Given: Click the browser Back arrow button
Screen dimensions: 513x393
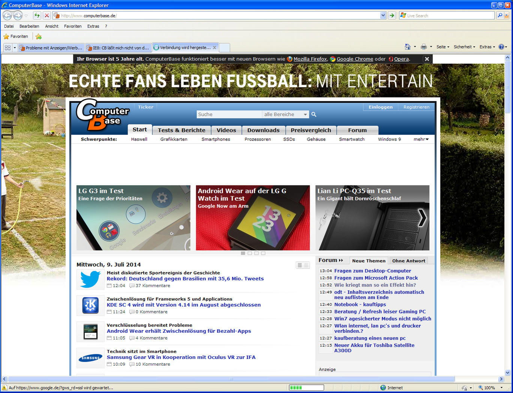Looking at the screenshot, I should (x=7, y=15).
